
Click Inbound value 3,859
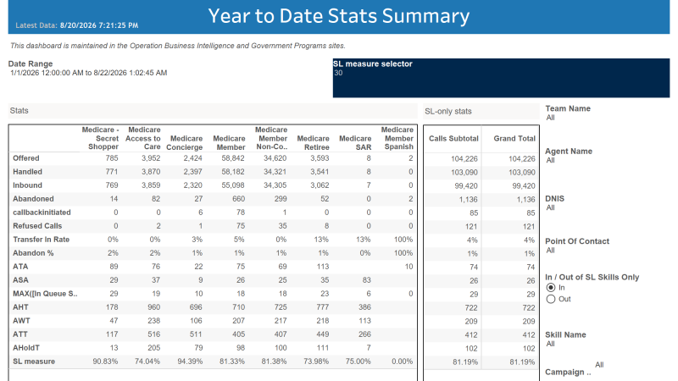coord(151,185)
